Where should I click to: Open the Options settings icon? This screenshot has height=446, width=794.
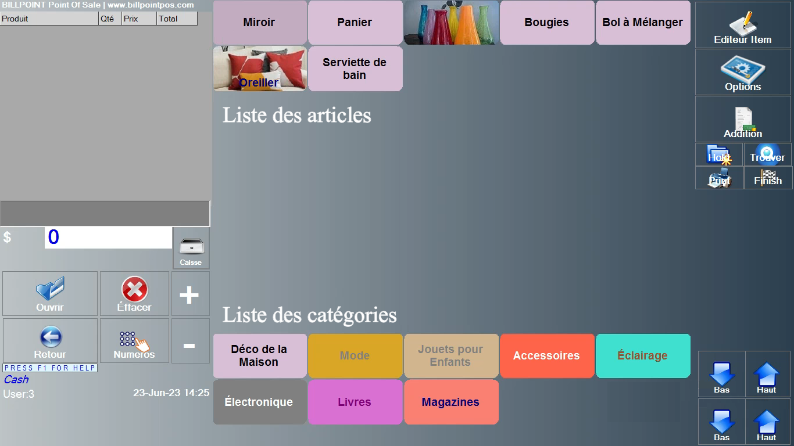pyautogui.click(x=743, y=71)
